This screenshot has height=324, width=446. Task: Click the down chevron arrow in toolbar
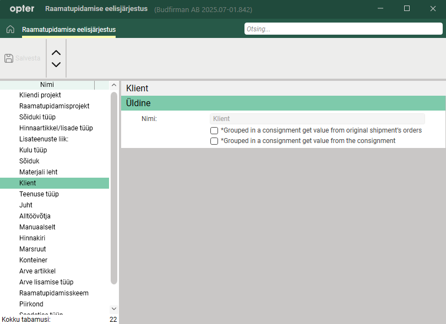click(56, 64)
